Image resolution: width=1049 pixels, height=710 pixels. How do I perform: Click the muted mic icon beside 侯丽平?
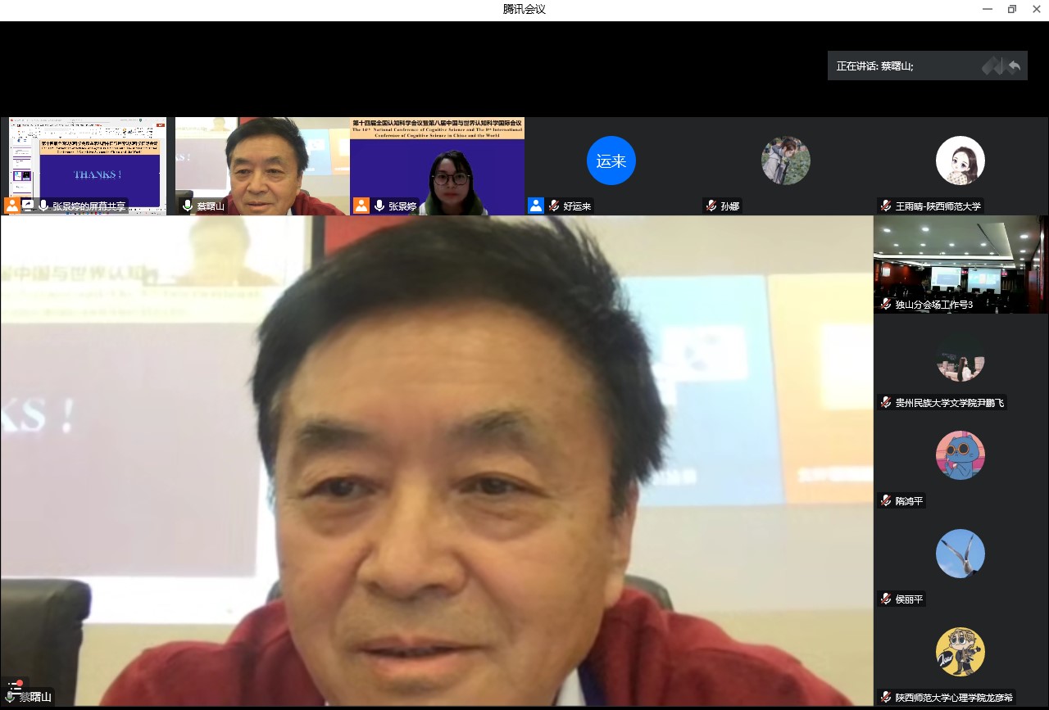tap(886, 599)
